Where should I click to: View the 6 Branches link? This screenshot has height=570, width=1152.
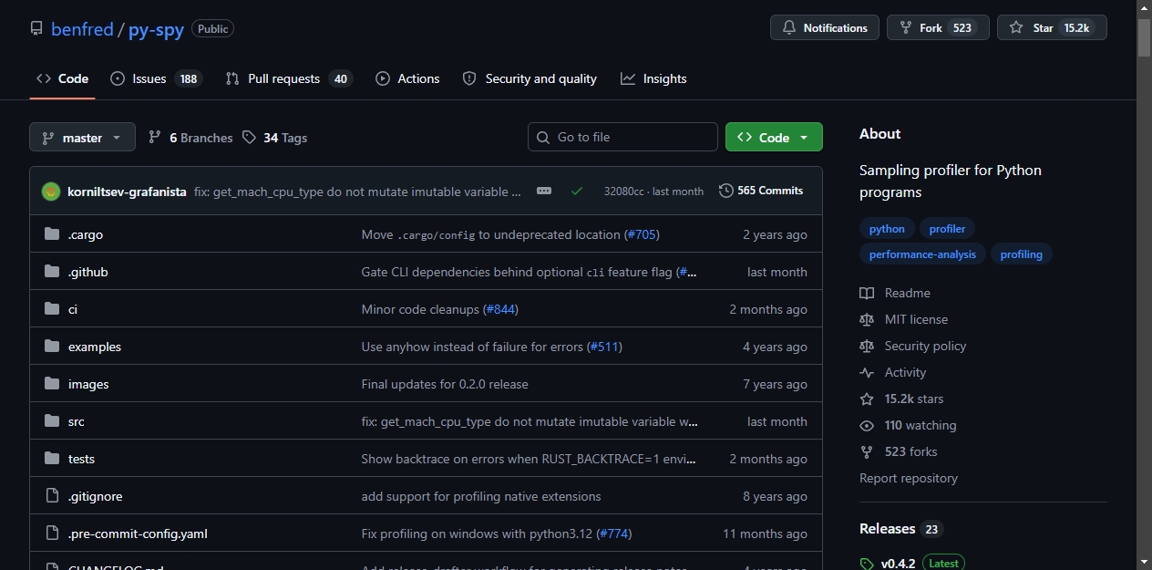click(191, 138)
